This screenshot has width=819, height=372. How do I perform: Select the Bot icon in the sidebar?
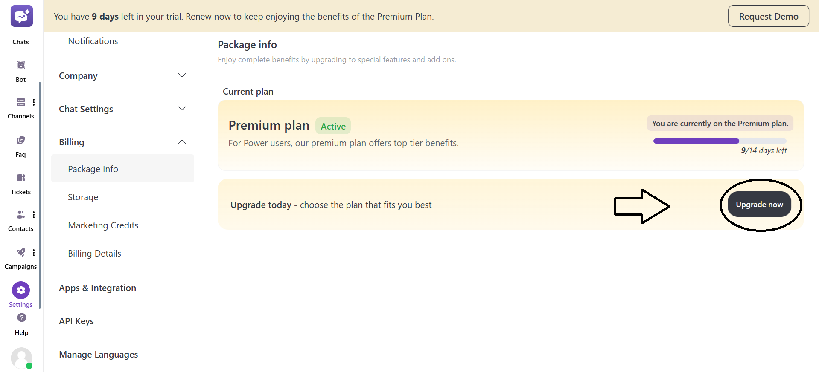[x=20, y=65]
